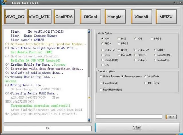The image size is (183, 135).
Task: Click the Open file button
Action: pos(171,117)
